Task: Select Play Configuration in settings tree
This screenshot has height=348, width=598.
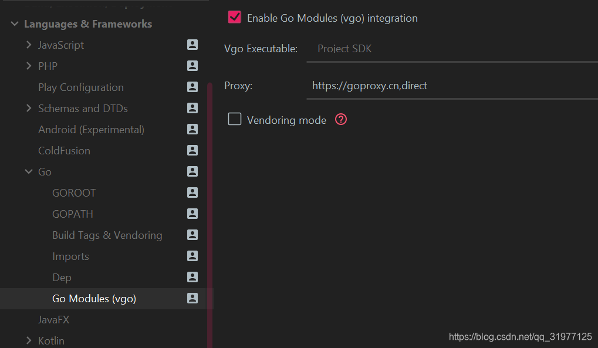Action: point(81,87)
